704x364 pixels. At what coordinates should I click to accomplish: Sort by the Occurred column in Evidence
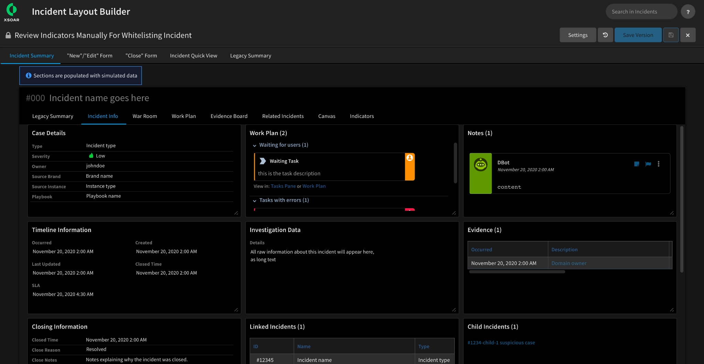pyautogui.click(x=508, y=250)
